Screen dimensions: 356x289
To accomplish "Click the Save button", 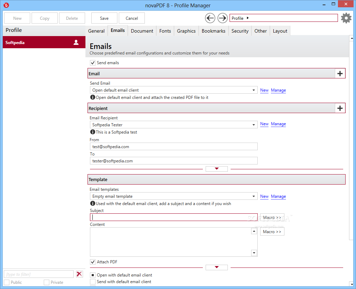I will pos(104,18).
